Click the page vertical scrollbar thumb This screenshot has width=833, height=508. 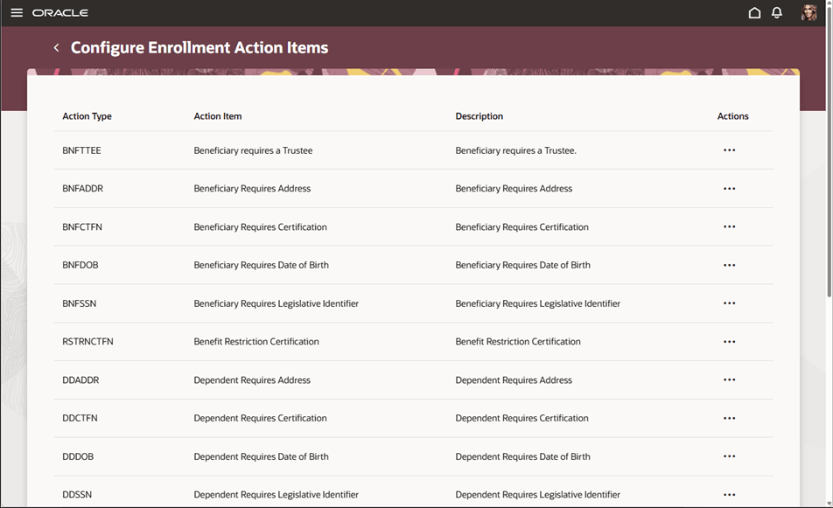[829, 151]
